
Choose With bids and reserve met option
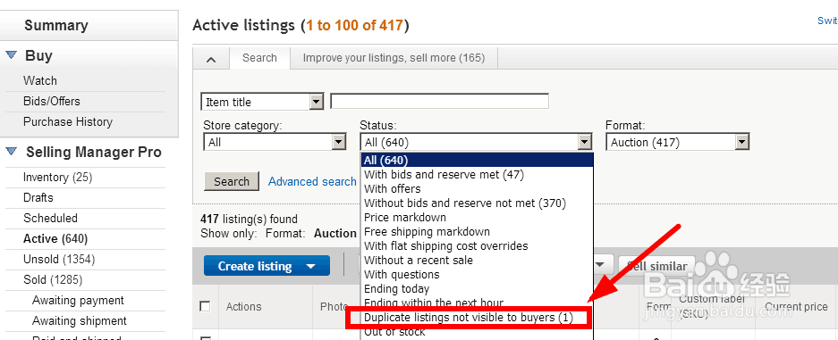pyautogui.click(x=444, y=174)
